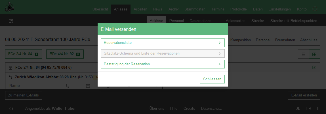Open the Bremsdaten event tab
326x114 pixels.
coord(285,40)
